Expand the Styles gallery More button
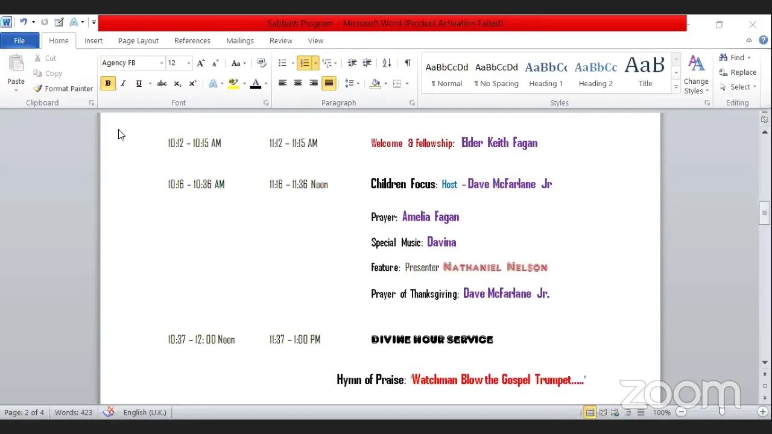Viewport: 772px width, 434px height. [x=676, y=87]
